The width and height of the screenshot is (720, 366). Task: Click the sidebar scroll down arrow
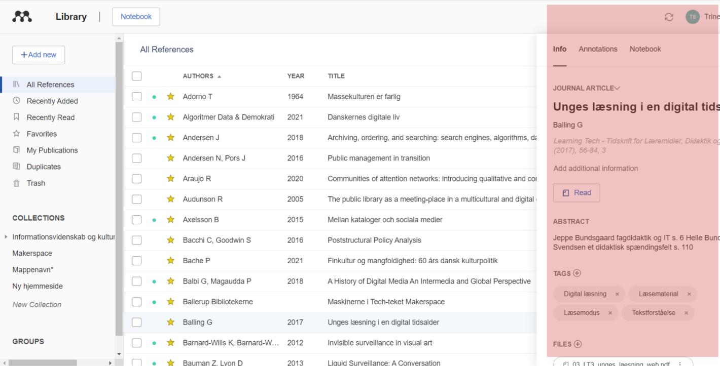tap(119, 354)
